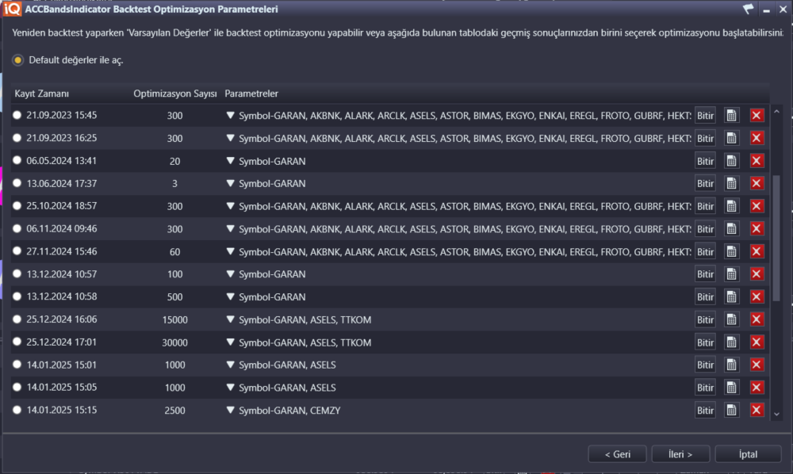
Task: Click optimization count '2500' cell
Action: [174, 411]
